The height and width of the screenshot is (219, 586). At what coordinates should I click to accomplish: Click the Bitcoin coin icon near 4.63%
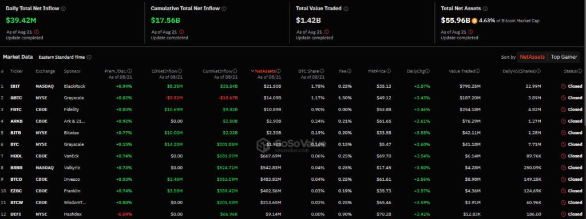(474, 21)
